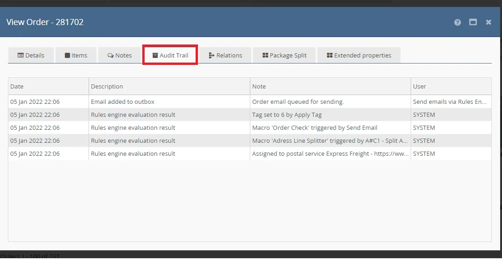
Task: Switch to the Package Split tab
Action: pyautogui.click(x=284, y=56)
